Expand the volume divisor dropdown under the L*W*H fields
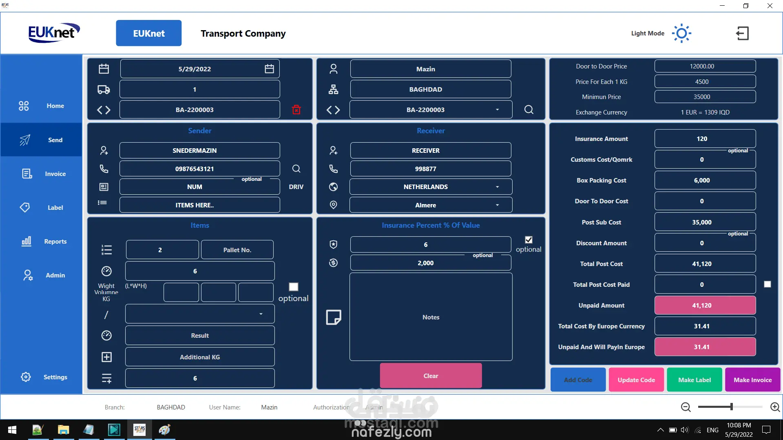783x440 pixels. coord(261,314)
